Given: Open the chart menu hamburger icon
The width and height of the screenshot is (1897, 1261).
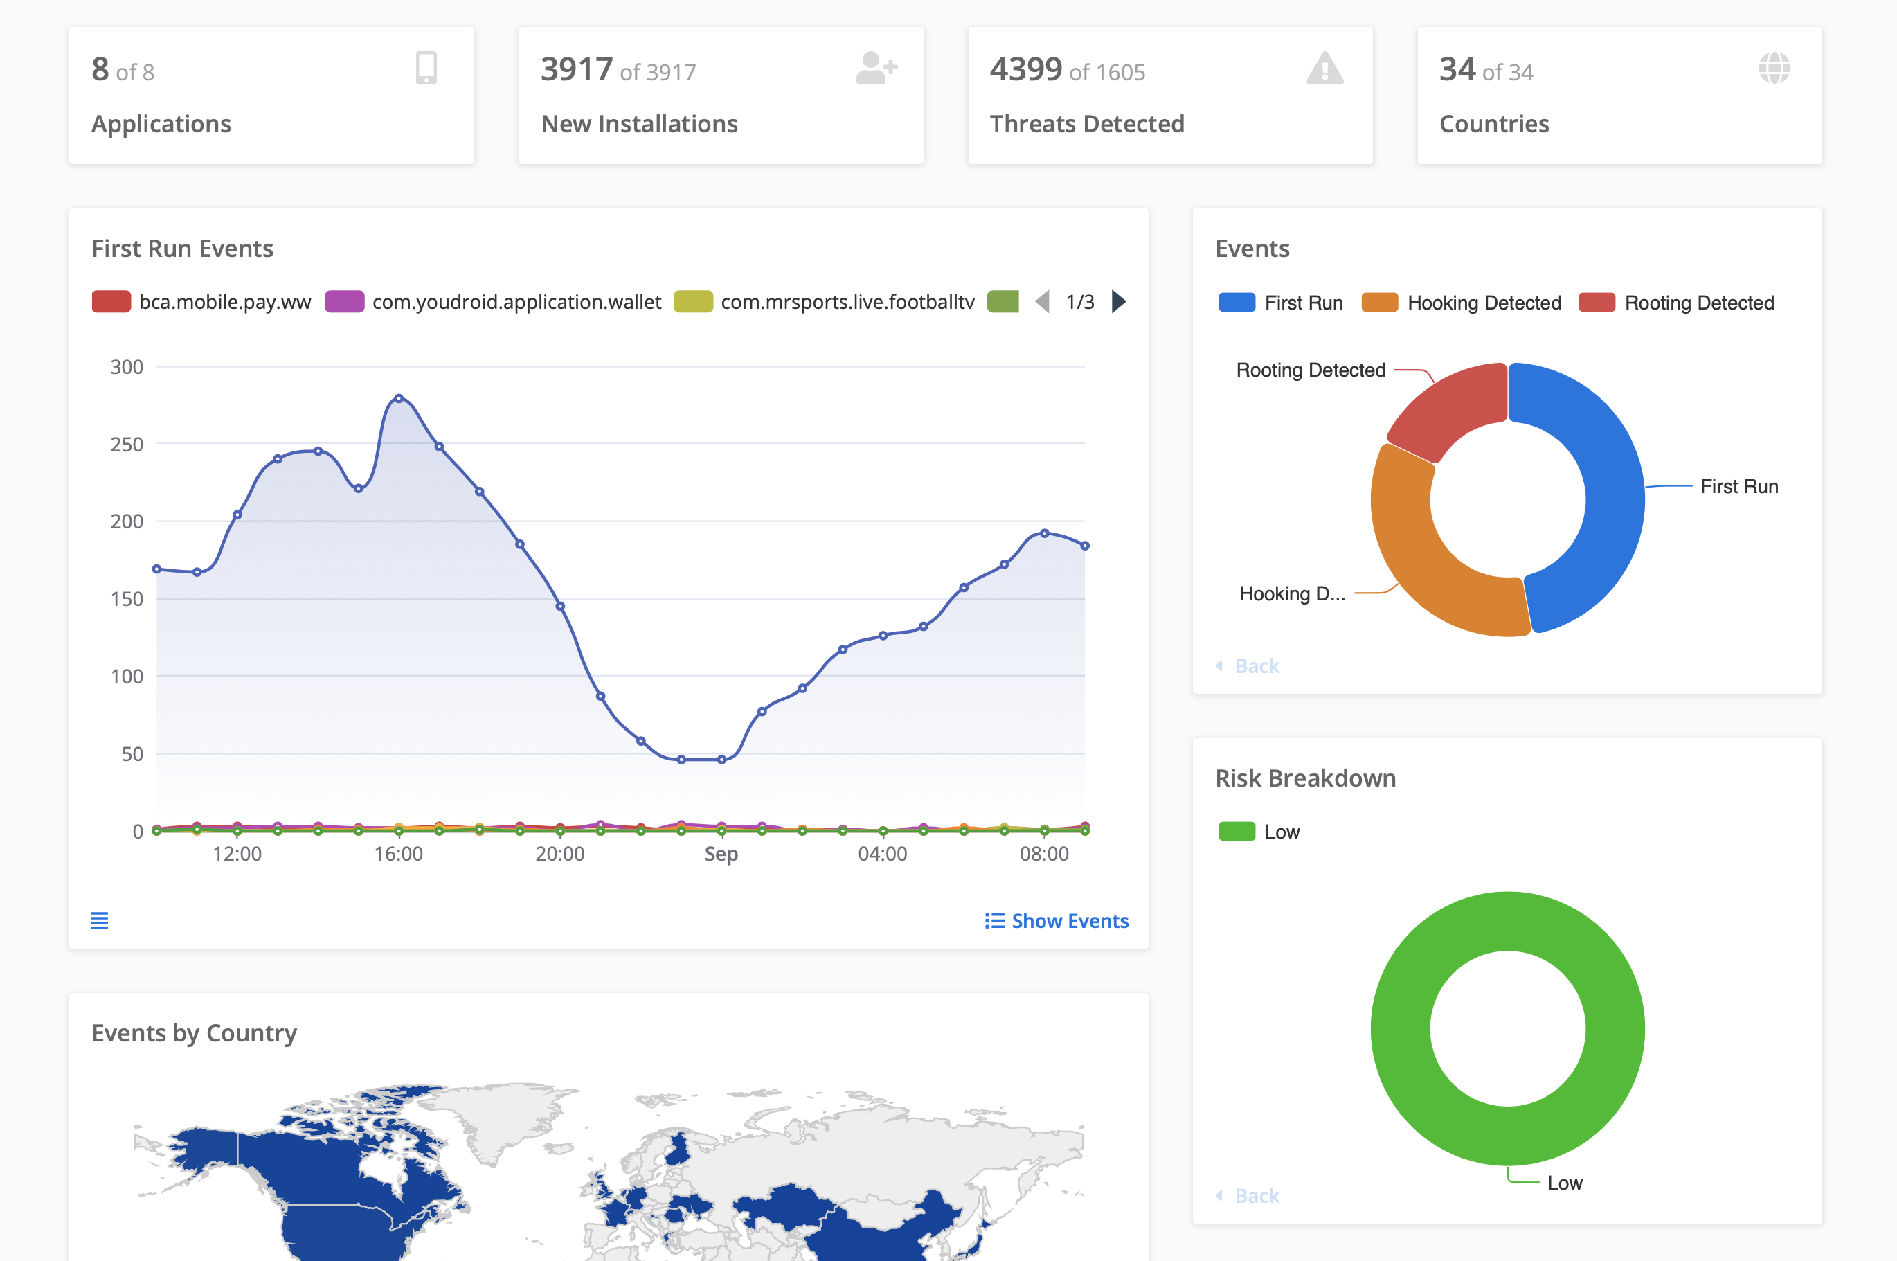Looking at the screenshot, I should tap(100, 921).
